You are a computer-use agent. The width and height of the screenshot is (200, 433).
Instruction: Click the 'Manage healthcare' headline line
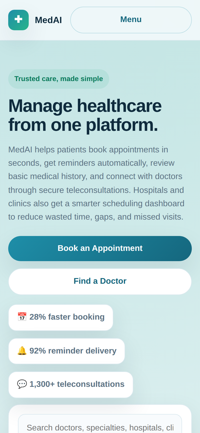(85, 106)
